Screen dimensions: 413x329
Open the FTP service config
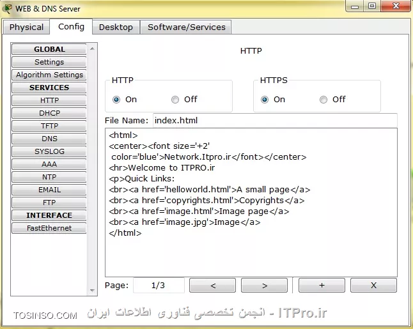pos(49,203)
